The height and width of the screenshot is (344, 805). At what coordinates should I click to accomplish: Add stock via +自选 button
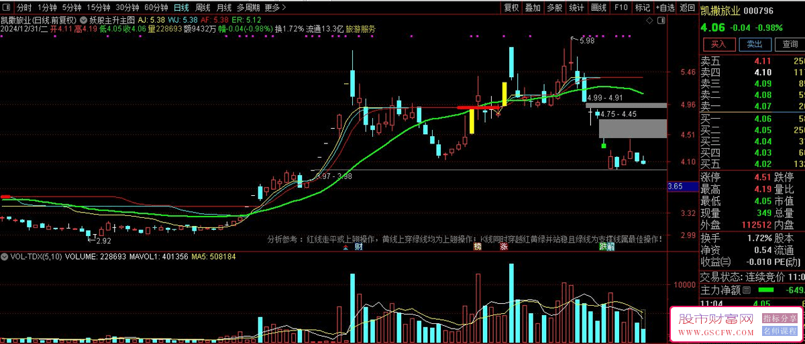click(x=664, y=8)
